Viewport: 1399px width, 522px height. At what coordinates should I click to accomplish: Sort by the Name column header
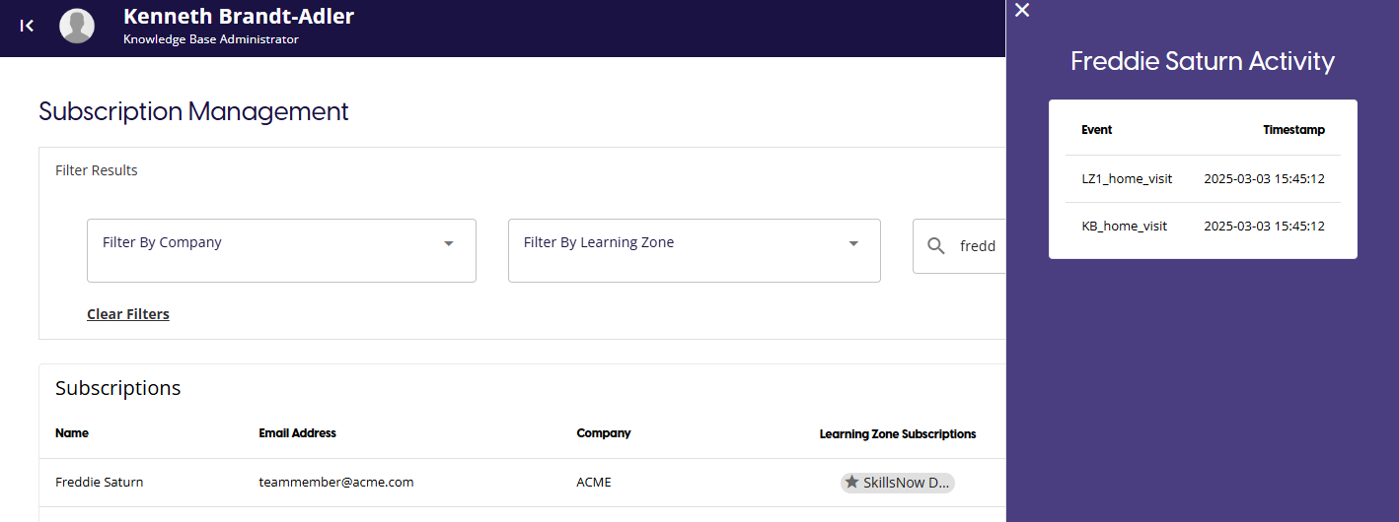tap(72, 433)
